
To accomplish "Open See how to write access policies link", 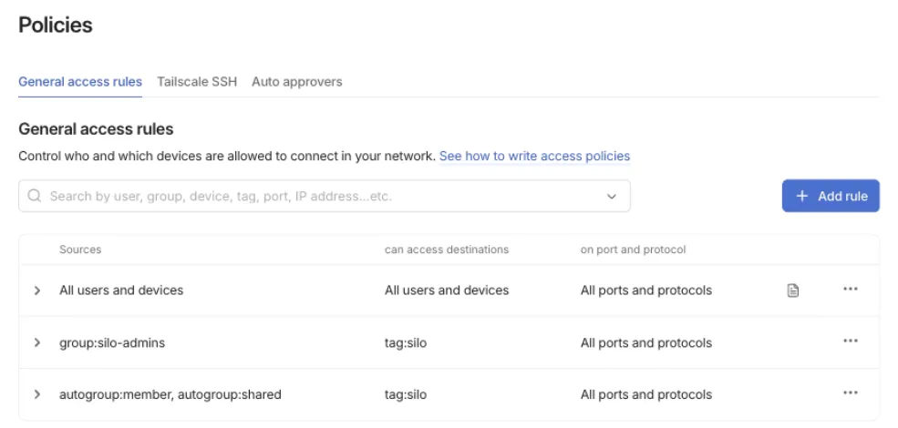I will pos(534,157).
